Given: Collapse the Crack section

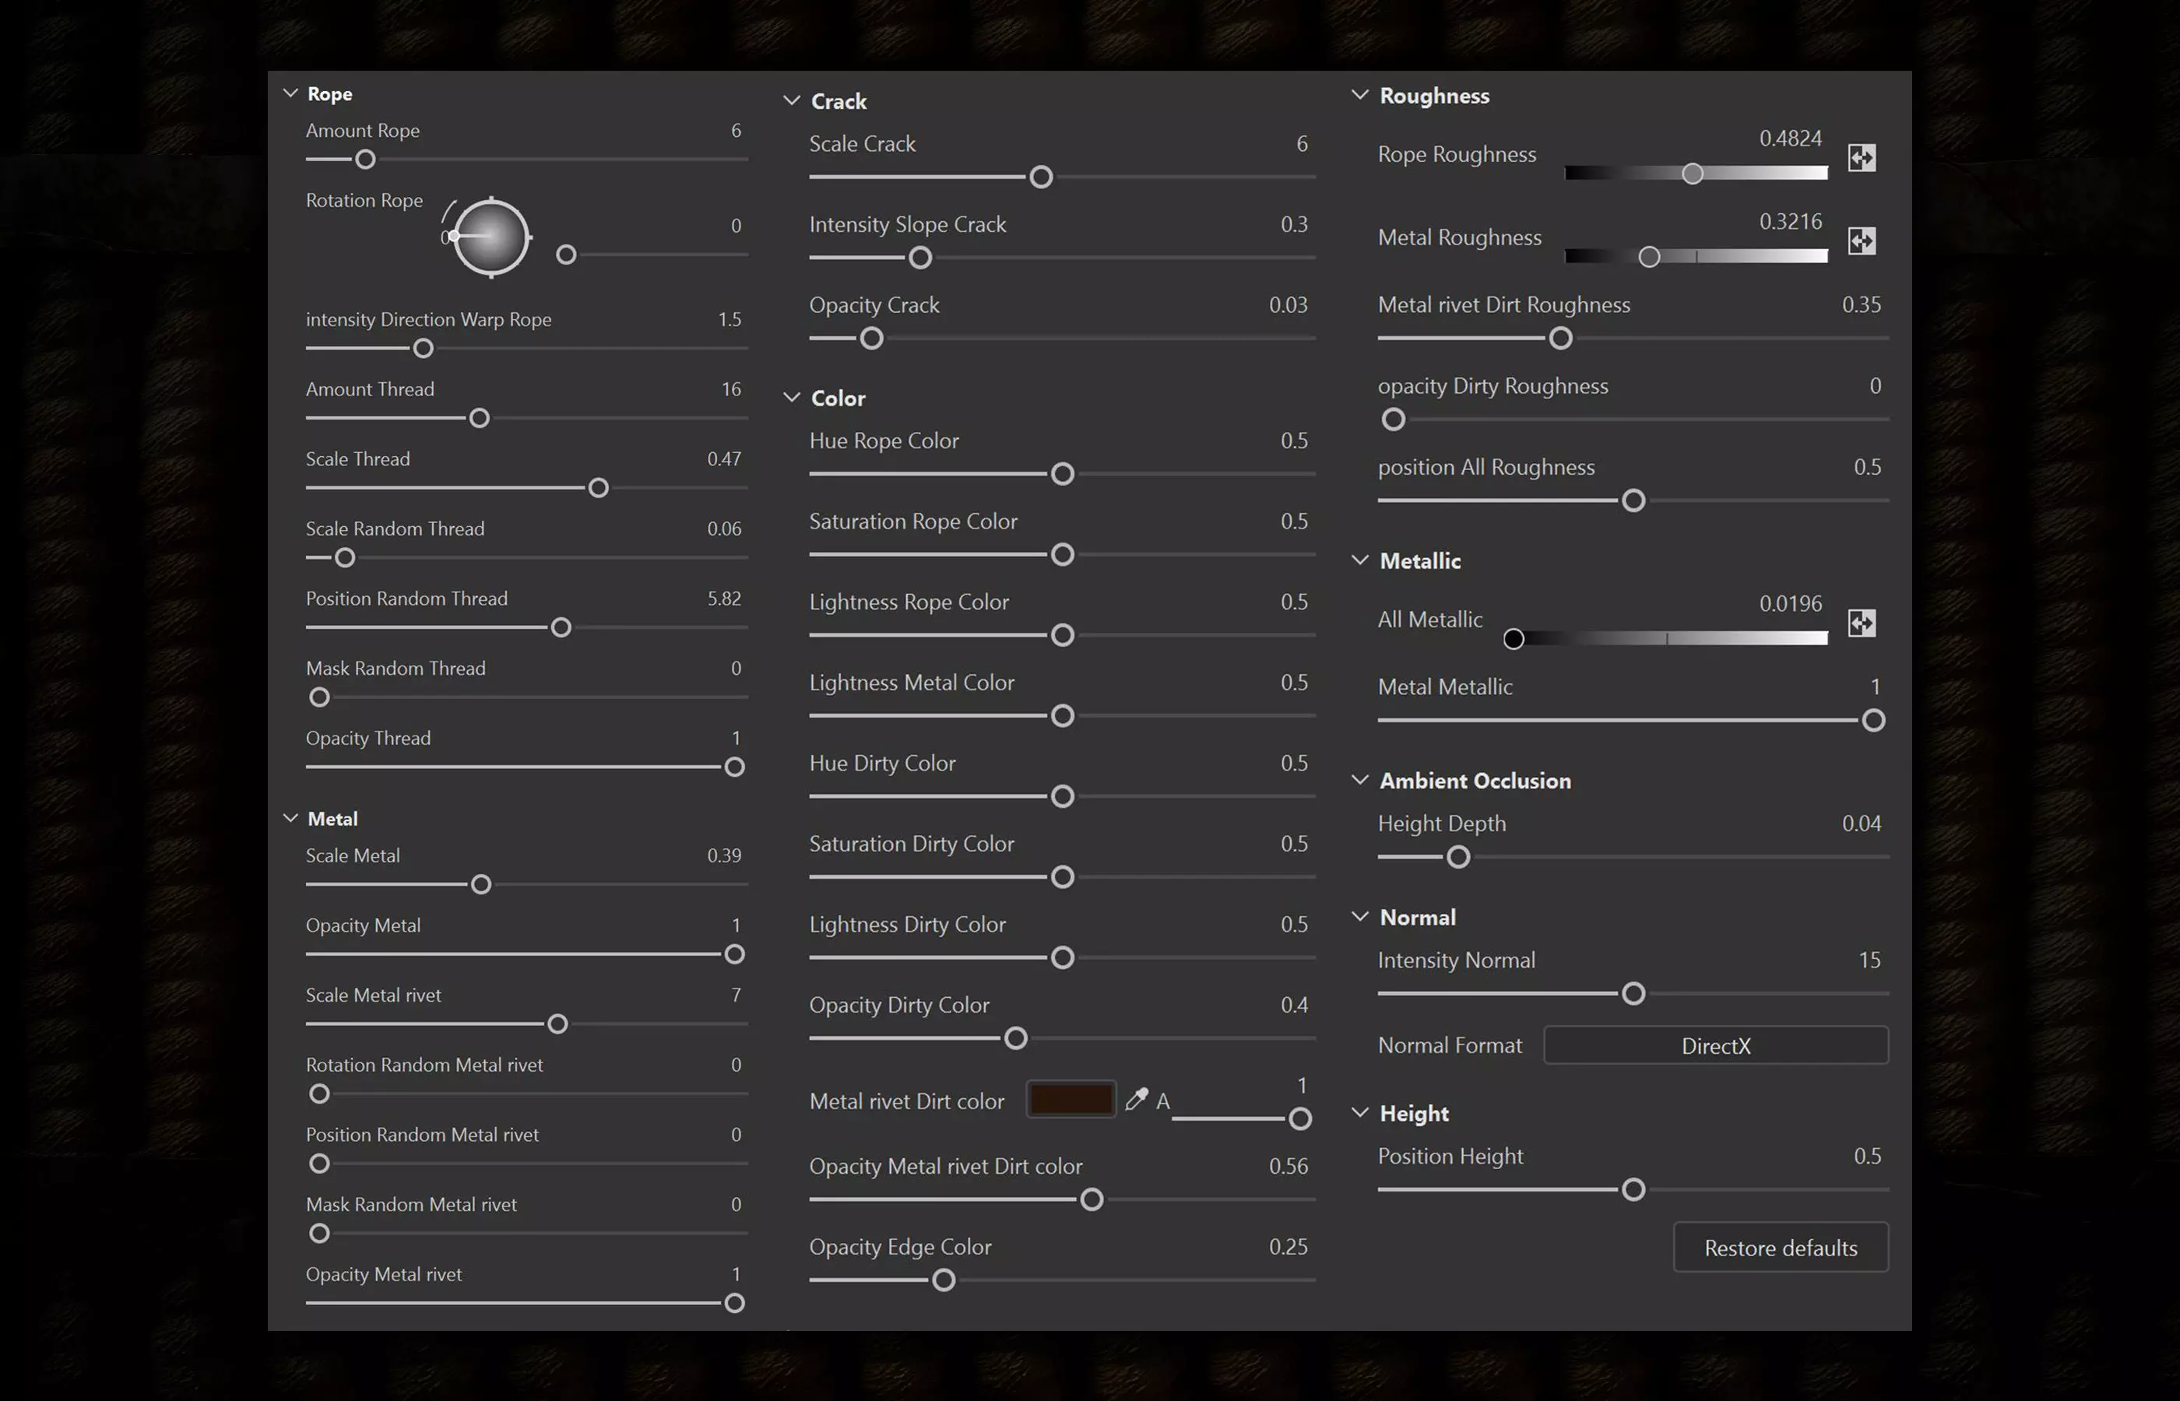Looking at the screenshot, I should pyautogui.click(x=792, y=101).
